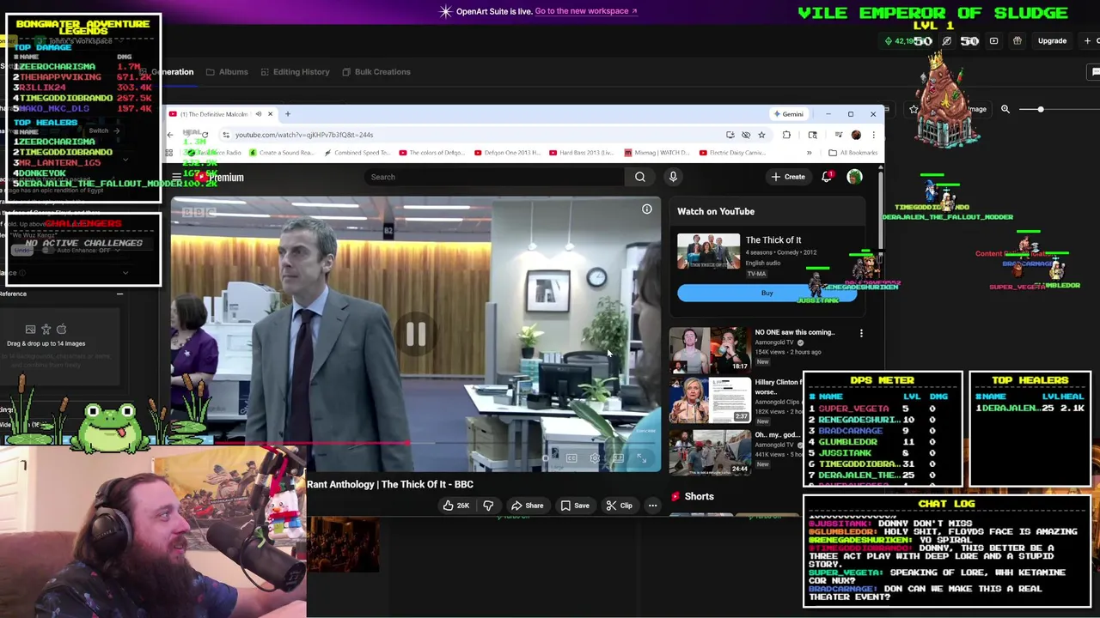Open Chrome three-dot menu

pos(873,135)
